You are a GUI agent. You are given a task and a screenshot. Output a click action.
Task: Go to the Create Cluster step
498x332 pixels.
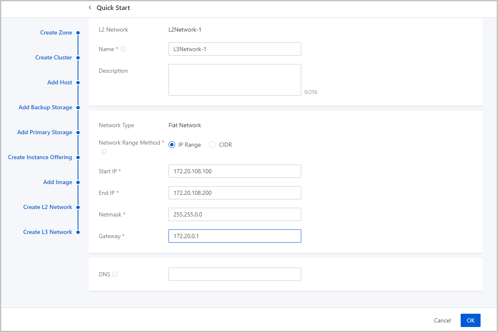[x=54, y=57]
